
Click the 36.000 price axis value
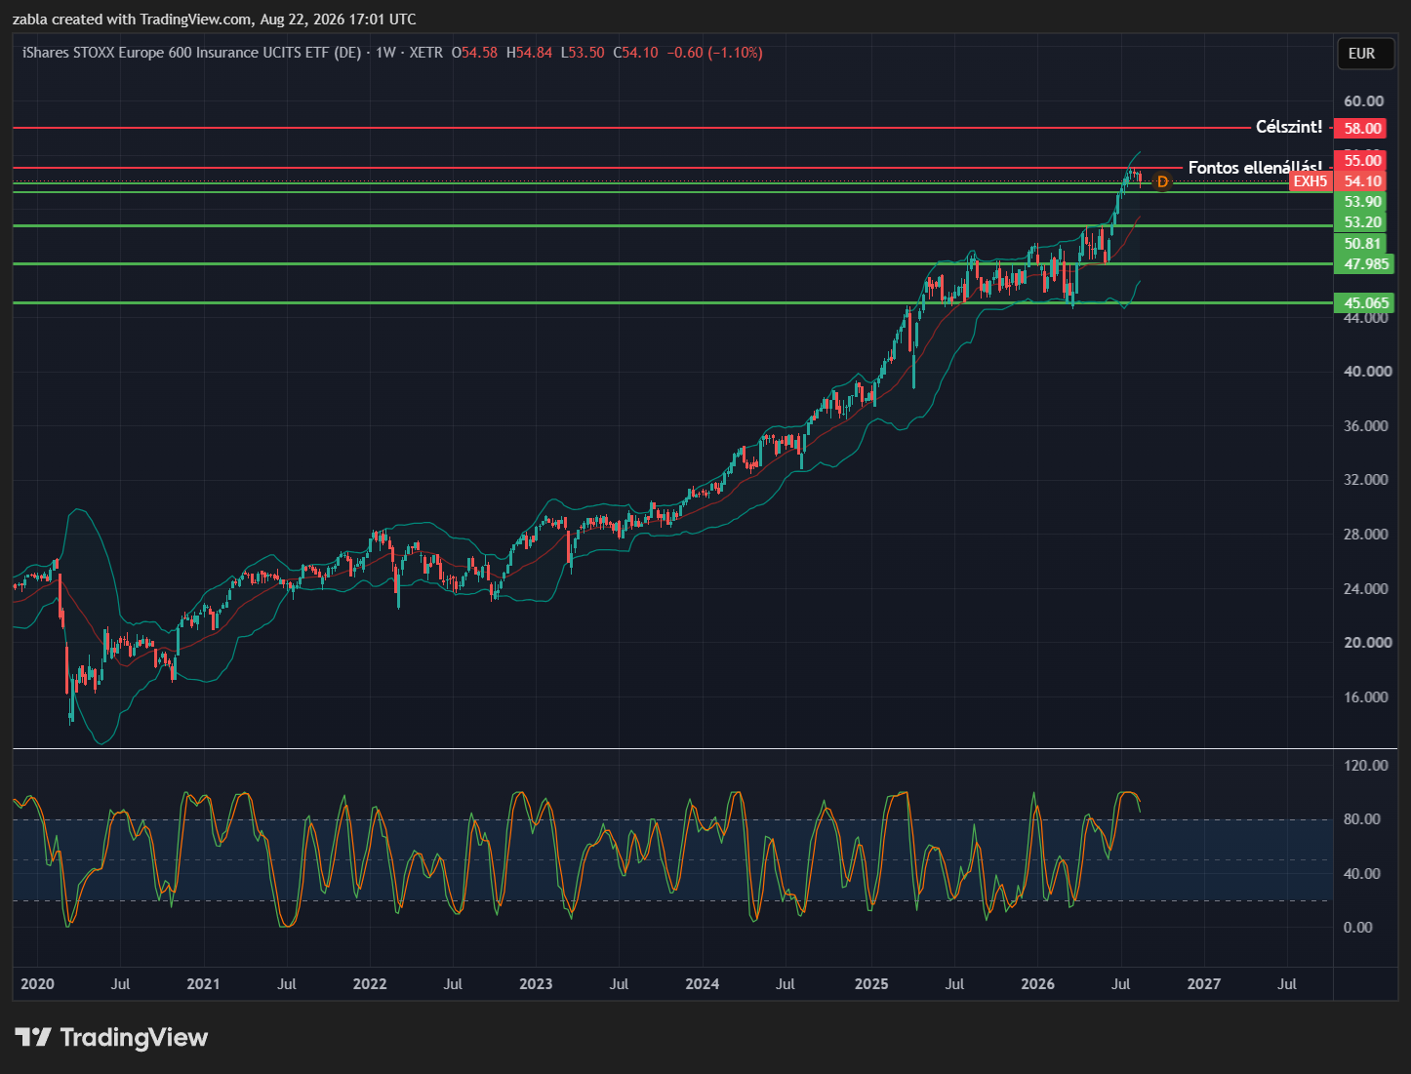pos(1367,426)
